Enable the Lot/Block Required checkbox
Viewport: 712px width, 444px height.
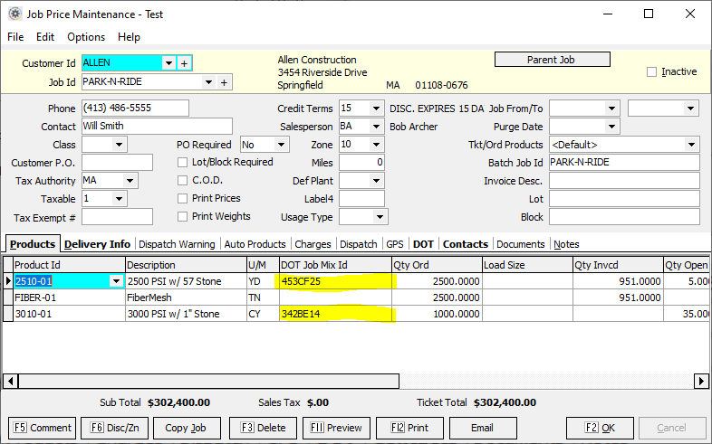(x=183, y=163)
